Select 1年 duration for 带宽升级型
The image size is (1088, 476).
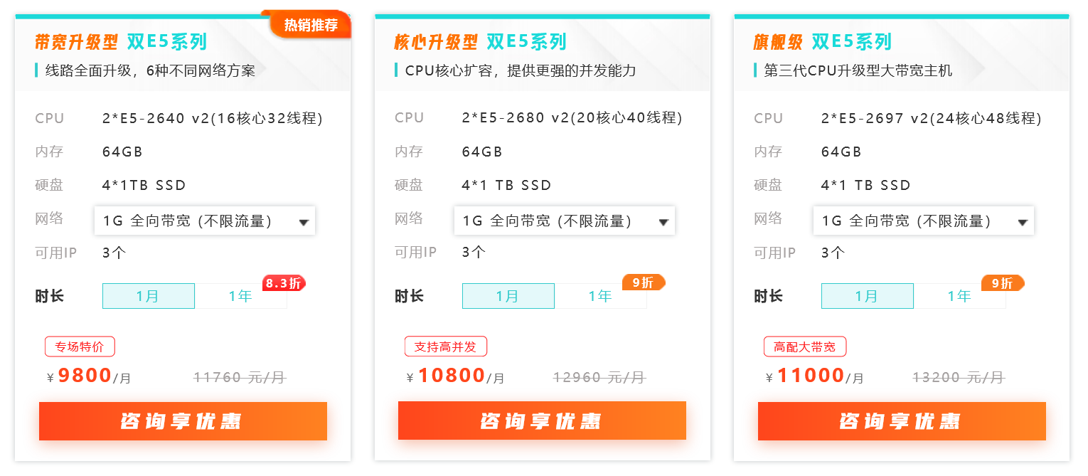[x=241, y=296]
